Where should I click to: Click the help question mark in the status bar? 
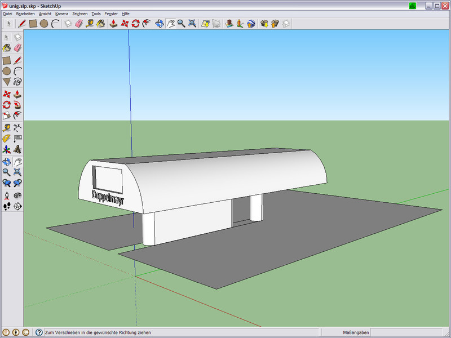tap(39, 332)
